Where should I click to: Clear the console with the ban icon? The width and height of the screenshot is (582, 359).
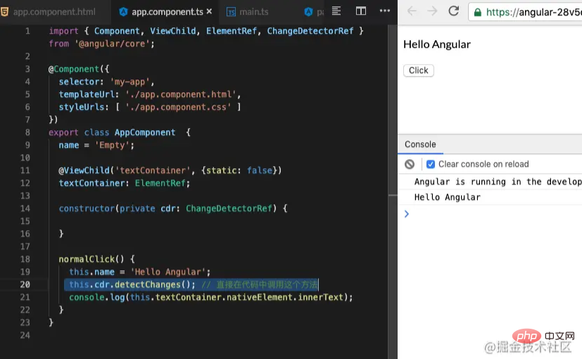[410, 164]
